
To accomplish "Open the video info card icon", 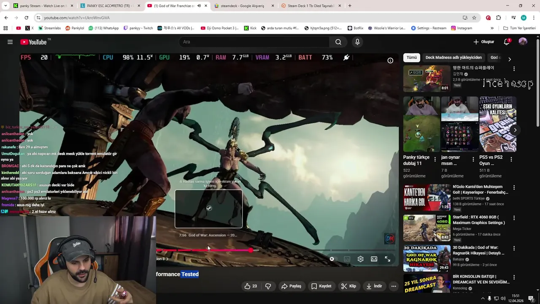I will [x=390, y=60].
